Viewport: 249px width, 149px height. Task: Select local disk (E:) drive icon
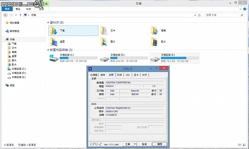[155, 59]
